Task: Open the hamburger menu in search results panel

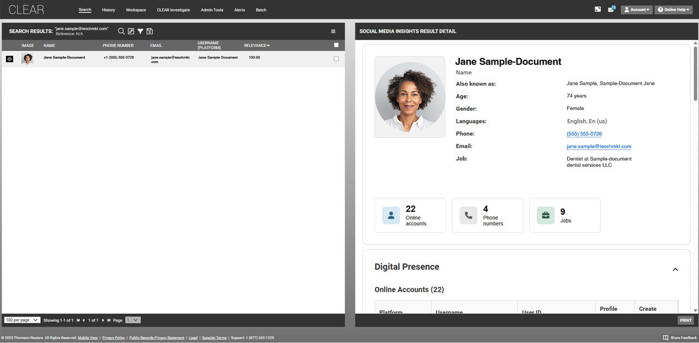Action: click(333, 31)
